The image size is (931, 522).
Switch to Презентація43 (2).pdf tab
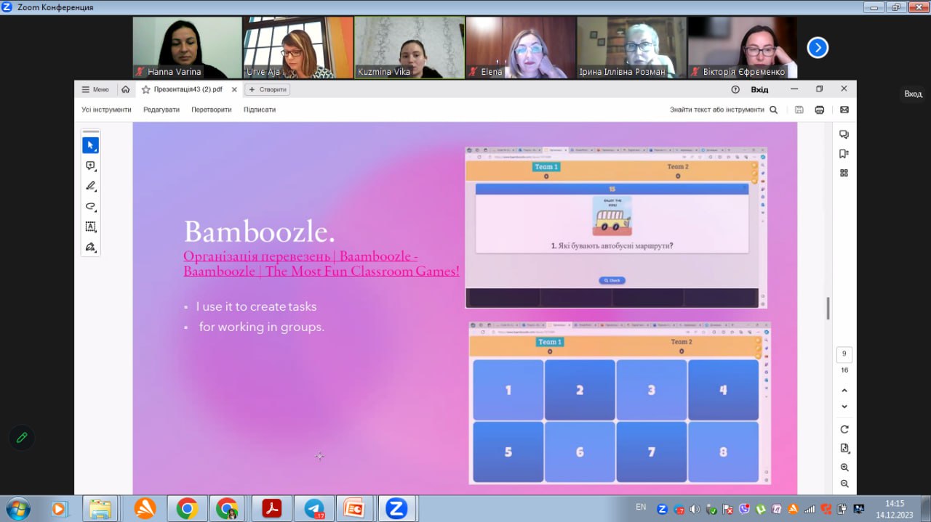188,89
